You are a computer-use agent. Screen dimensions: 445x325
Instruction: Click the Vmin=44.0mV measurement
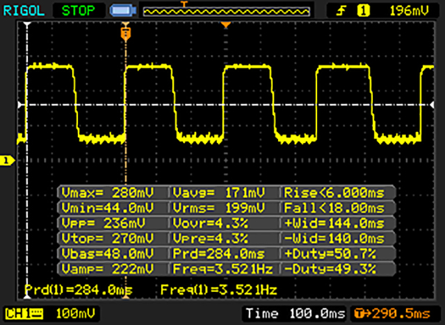[x=108, y=208]
